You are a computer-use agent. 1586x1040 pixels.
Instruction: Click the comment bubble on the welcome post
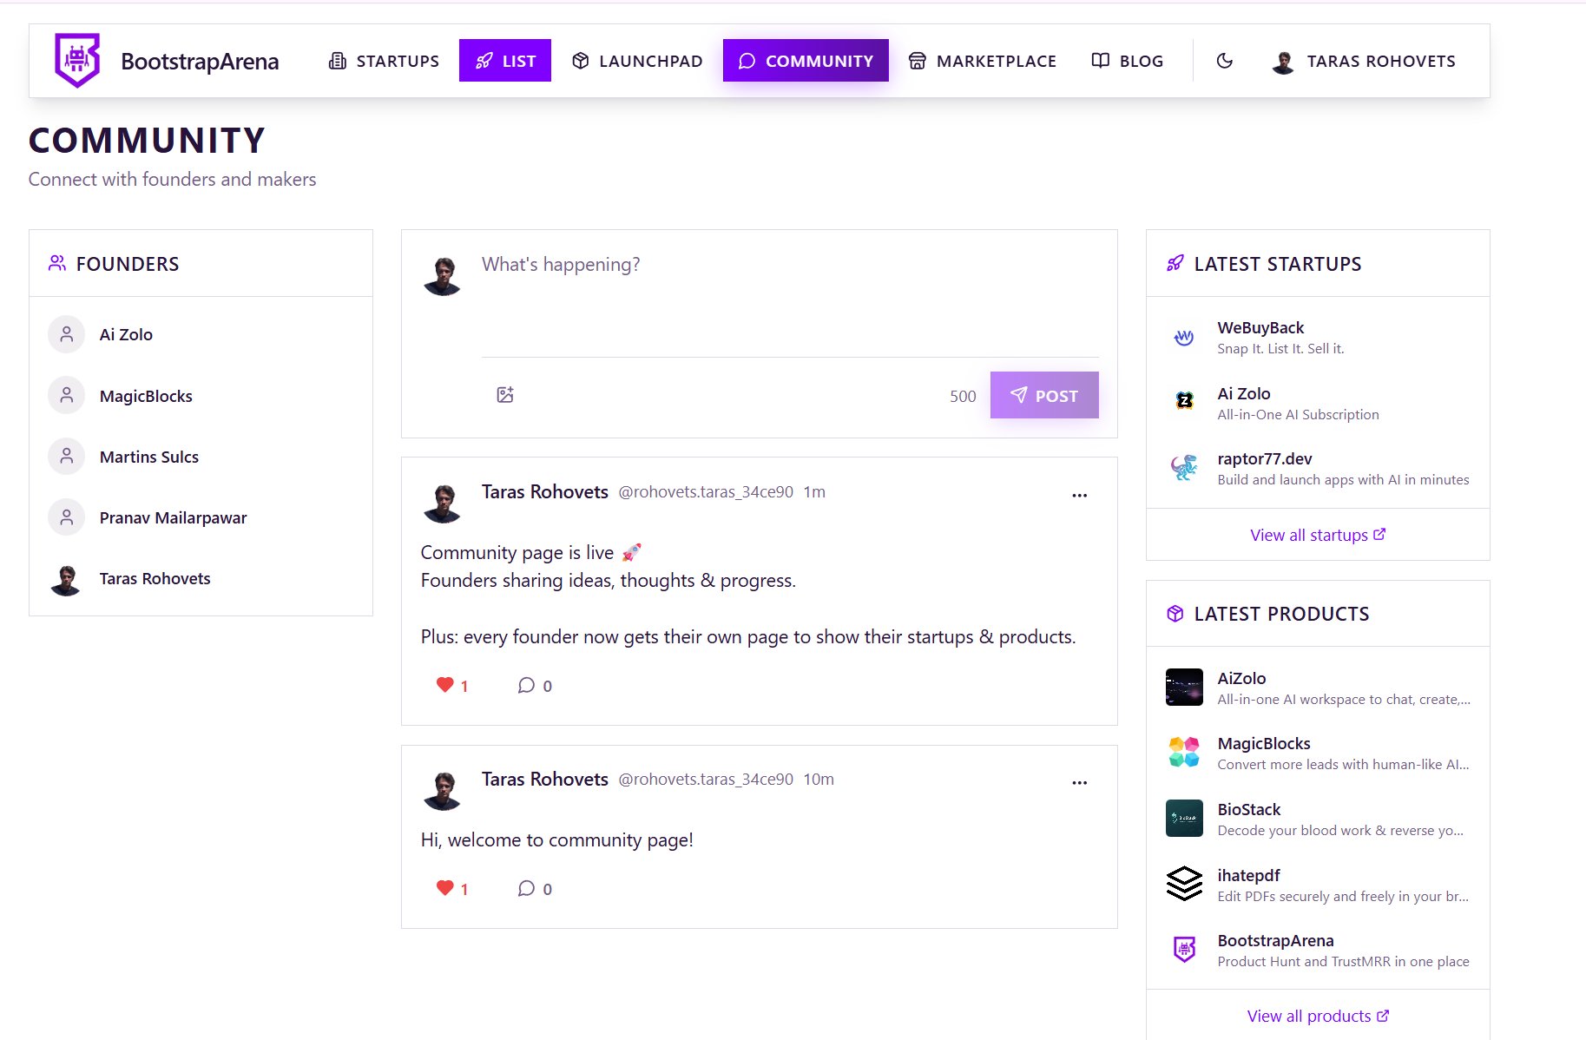(526, 888)
